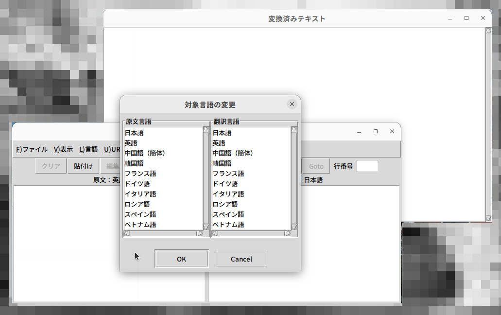Choose 韓国語 in the 翻訳言語 list
This screenshot has height=315, width=501.
point(222,163)
